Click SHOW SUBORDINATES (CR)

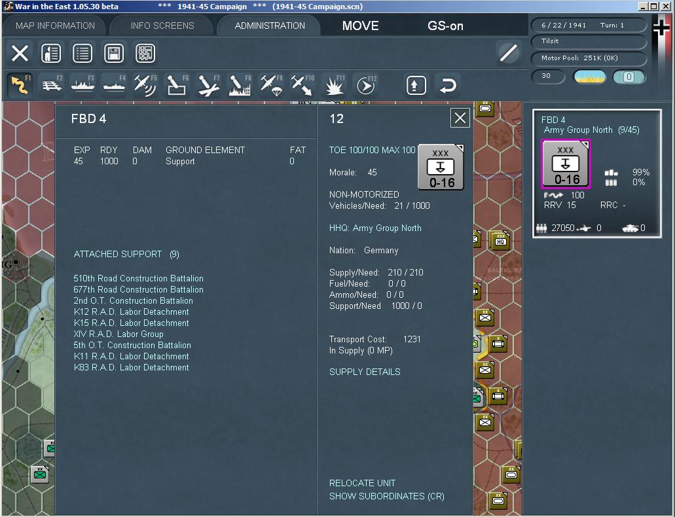[x=386, y=496]
